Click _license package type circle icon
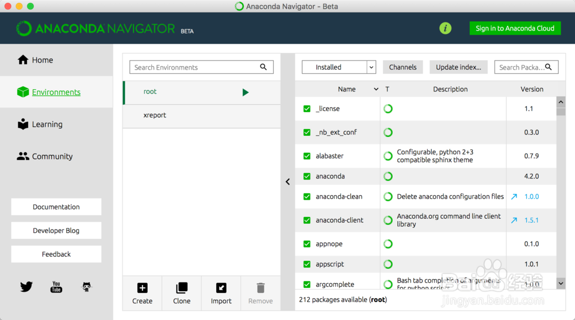The image size is (575, 320). pyautogui.click(x=388, y=109)
